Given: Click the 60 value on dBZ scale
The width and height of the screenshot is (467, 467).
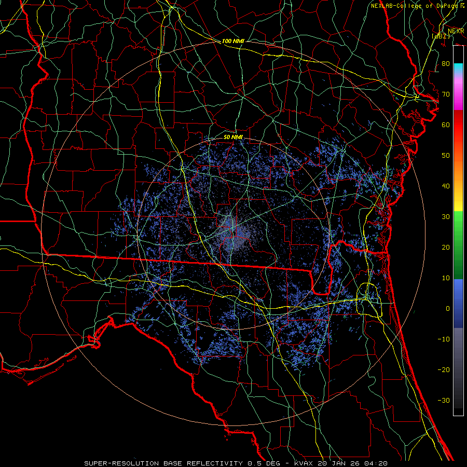Looking at the screenshot, I should 446,125.
